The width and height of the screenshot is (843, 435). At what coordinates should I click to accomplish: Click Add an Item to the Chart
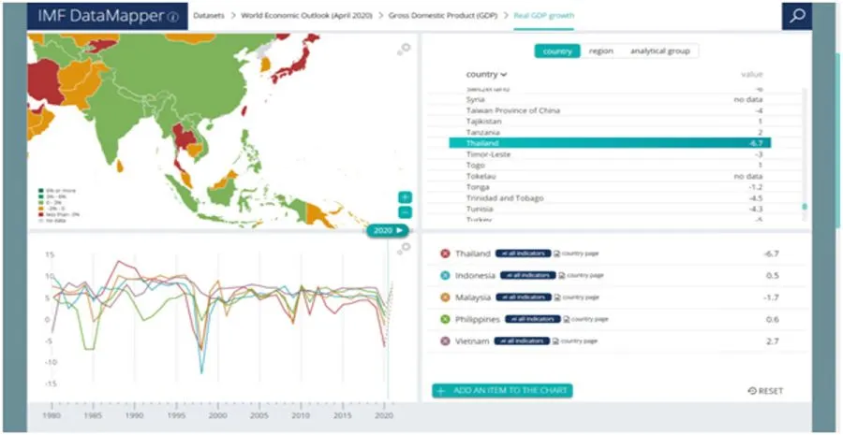coord(502,390)
